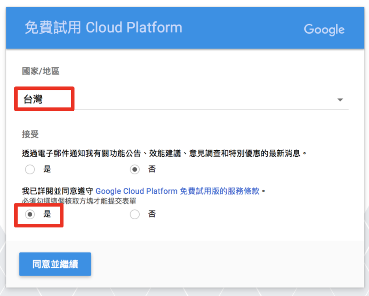Image resolution: width=369 pixels, height=296 pixels.
Task: Click the 是 label under email notification question
Action: point(47,169)
